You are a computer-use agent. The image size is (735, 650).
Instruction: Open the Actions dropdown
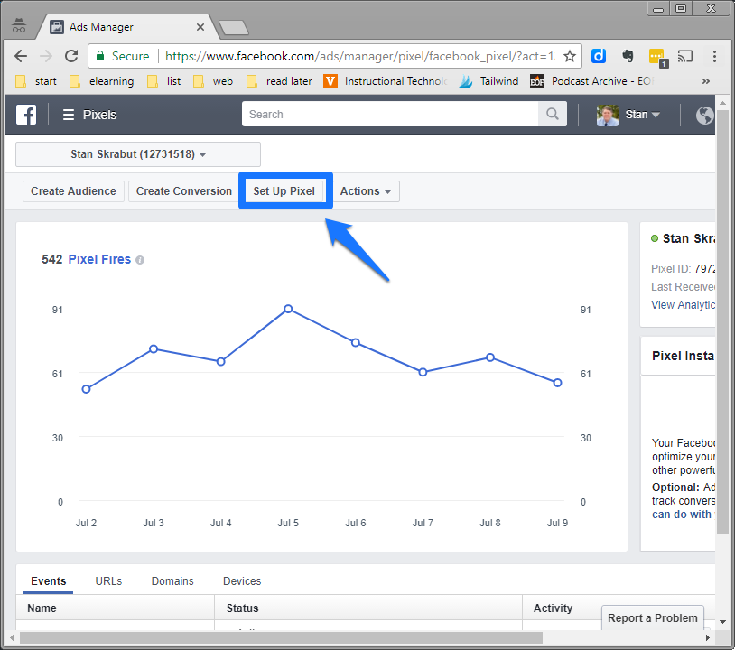[366, 191]
